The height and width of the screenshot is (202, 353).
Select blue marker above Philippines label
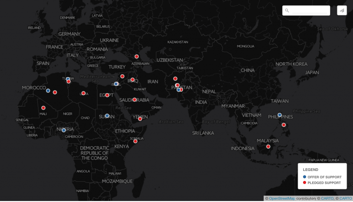(280, 115)
